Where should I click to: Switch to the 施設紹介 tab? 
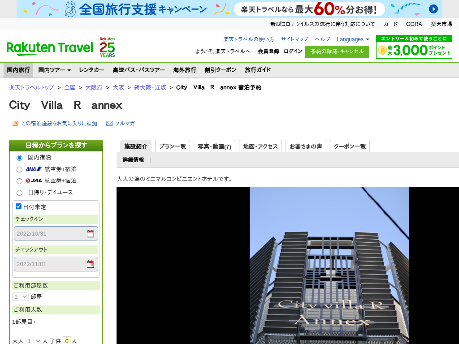coord(136,146)
